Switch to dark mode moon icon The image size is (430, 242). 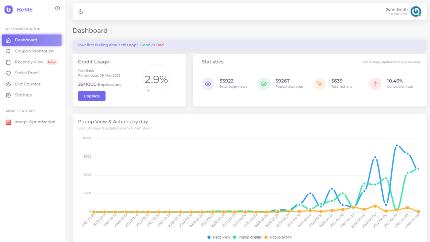click(81, 12)
